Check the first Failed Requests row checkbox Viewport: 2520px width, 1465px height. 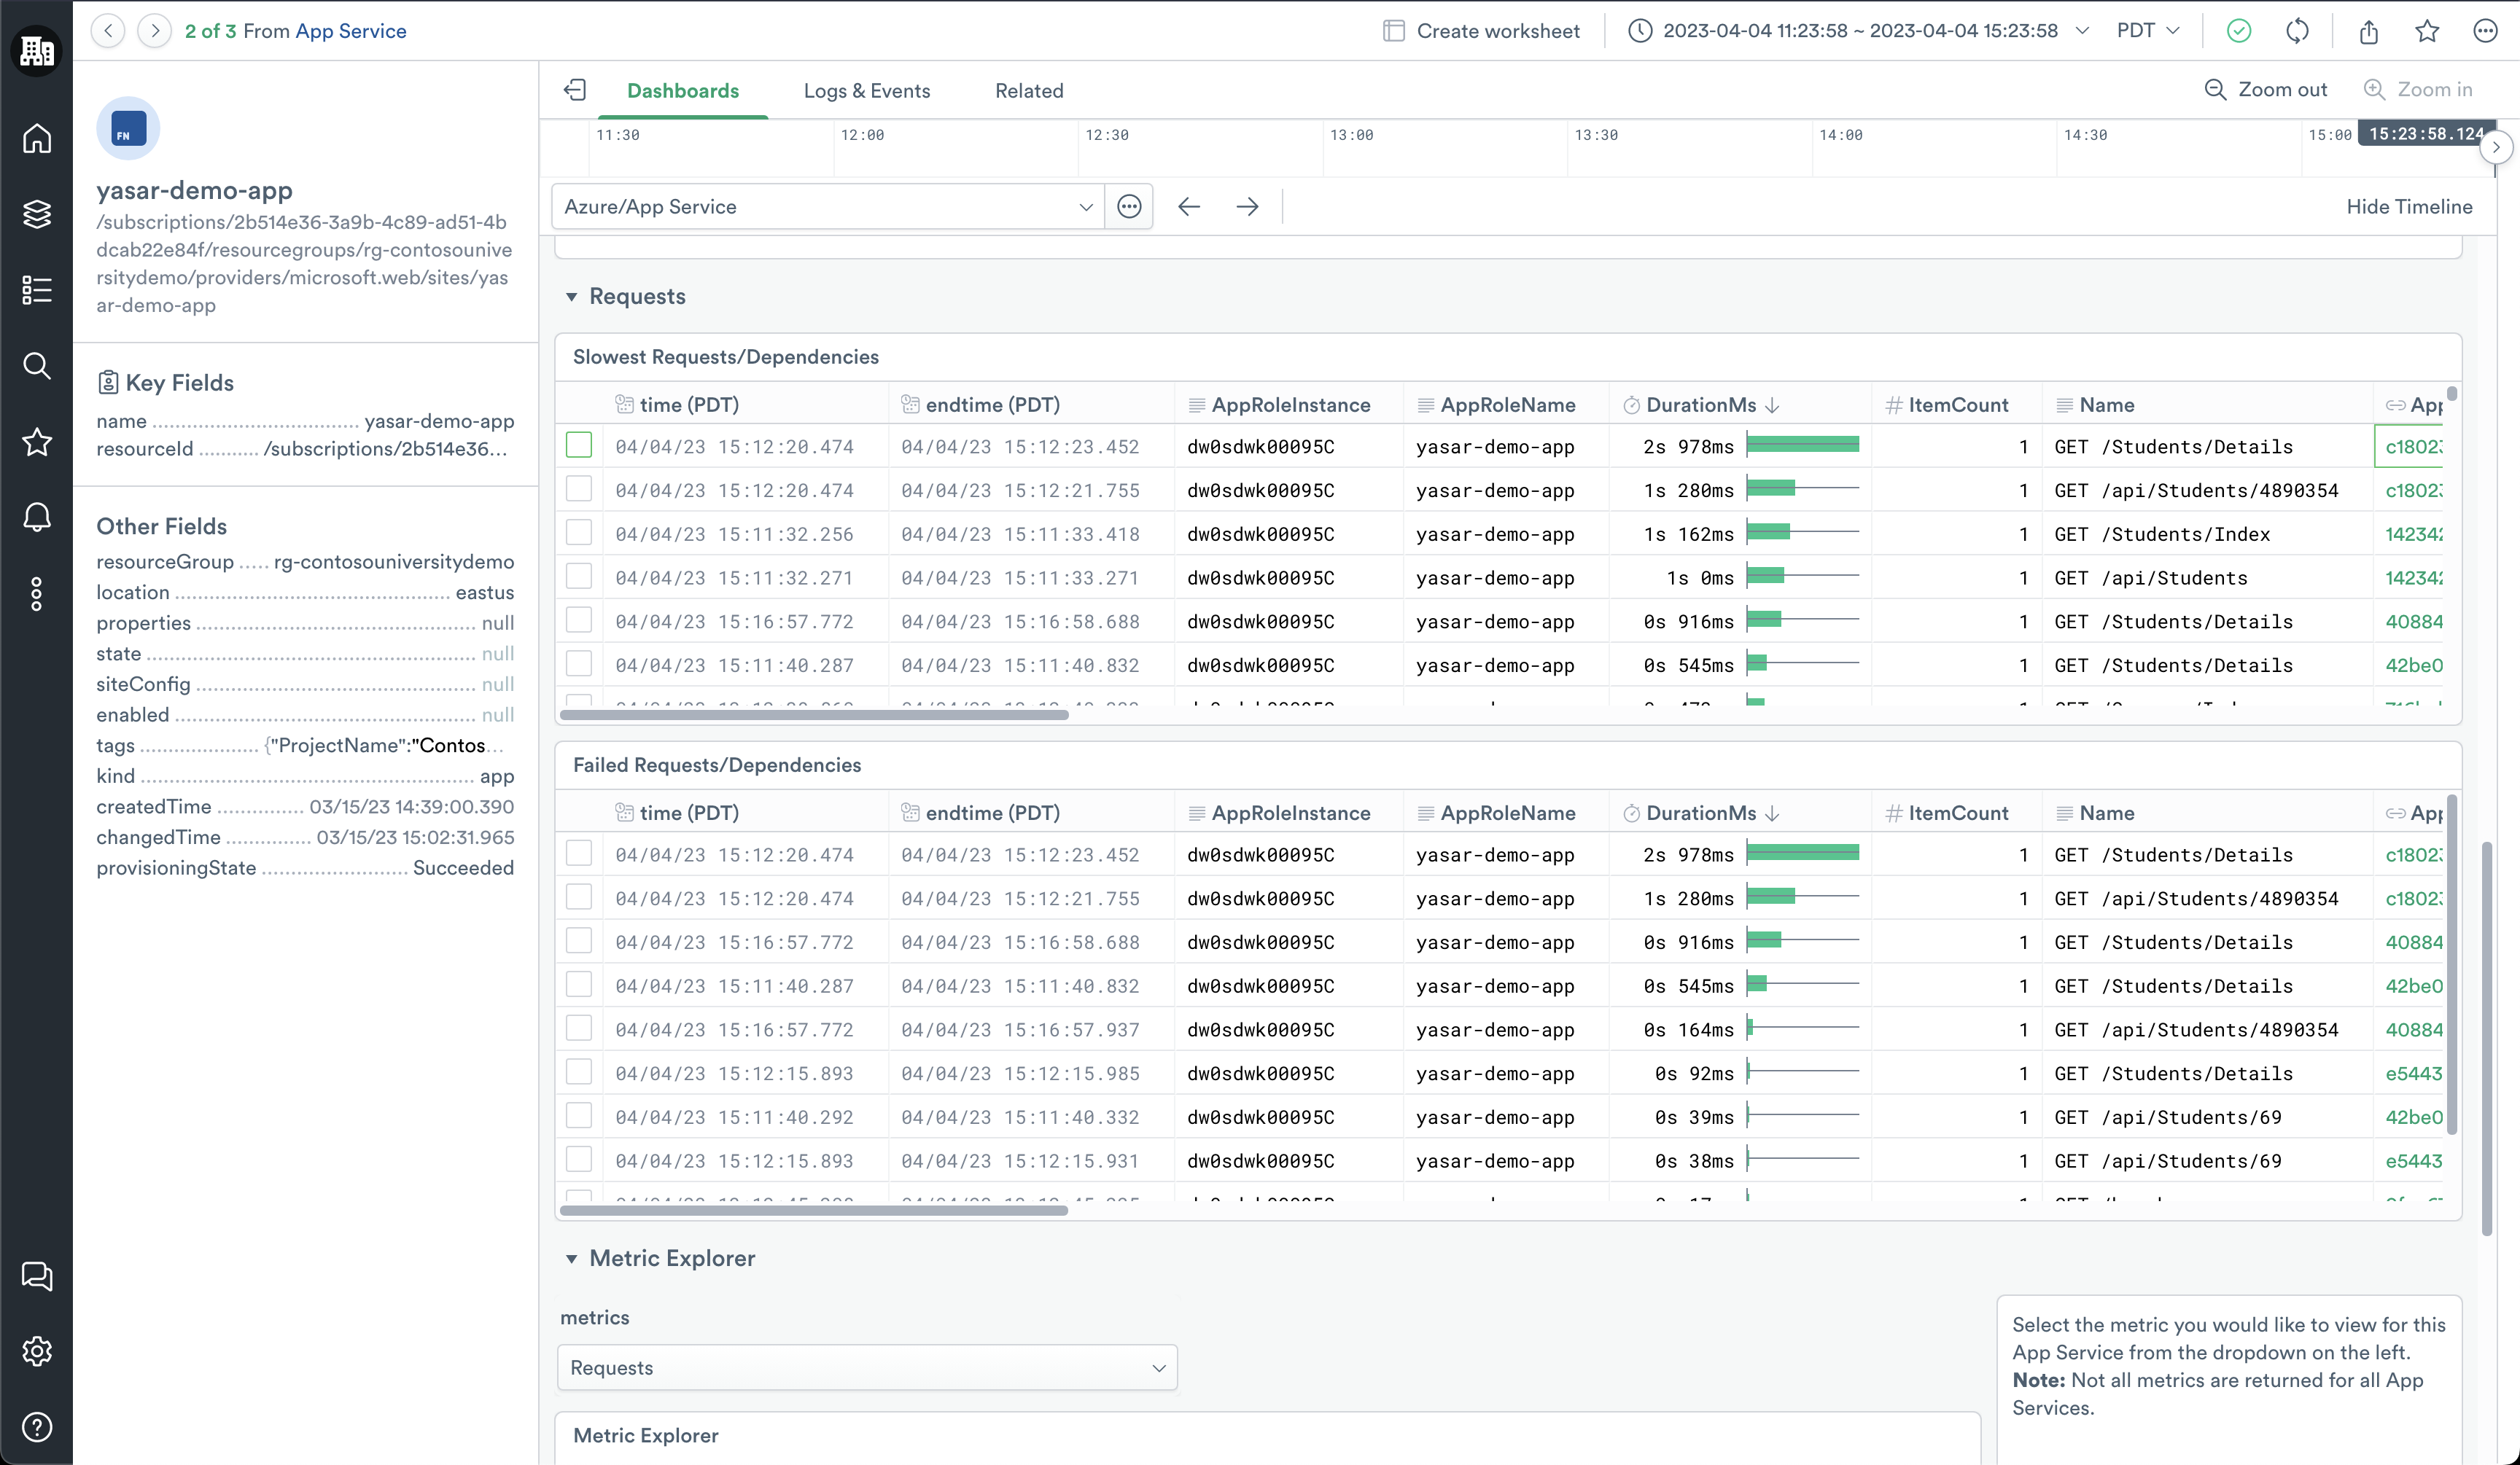579,853
